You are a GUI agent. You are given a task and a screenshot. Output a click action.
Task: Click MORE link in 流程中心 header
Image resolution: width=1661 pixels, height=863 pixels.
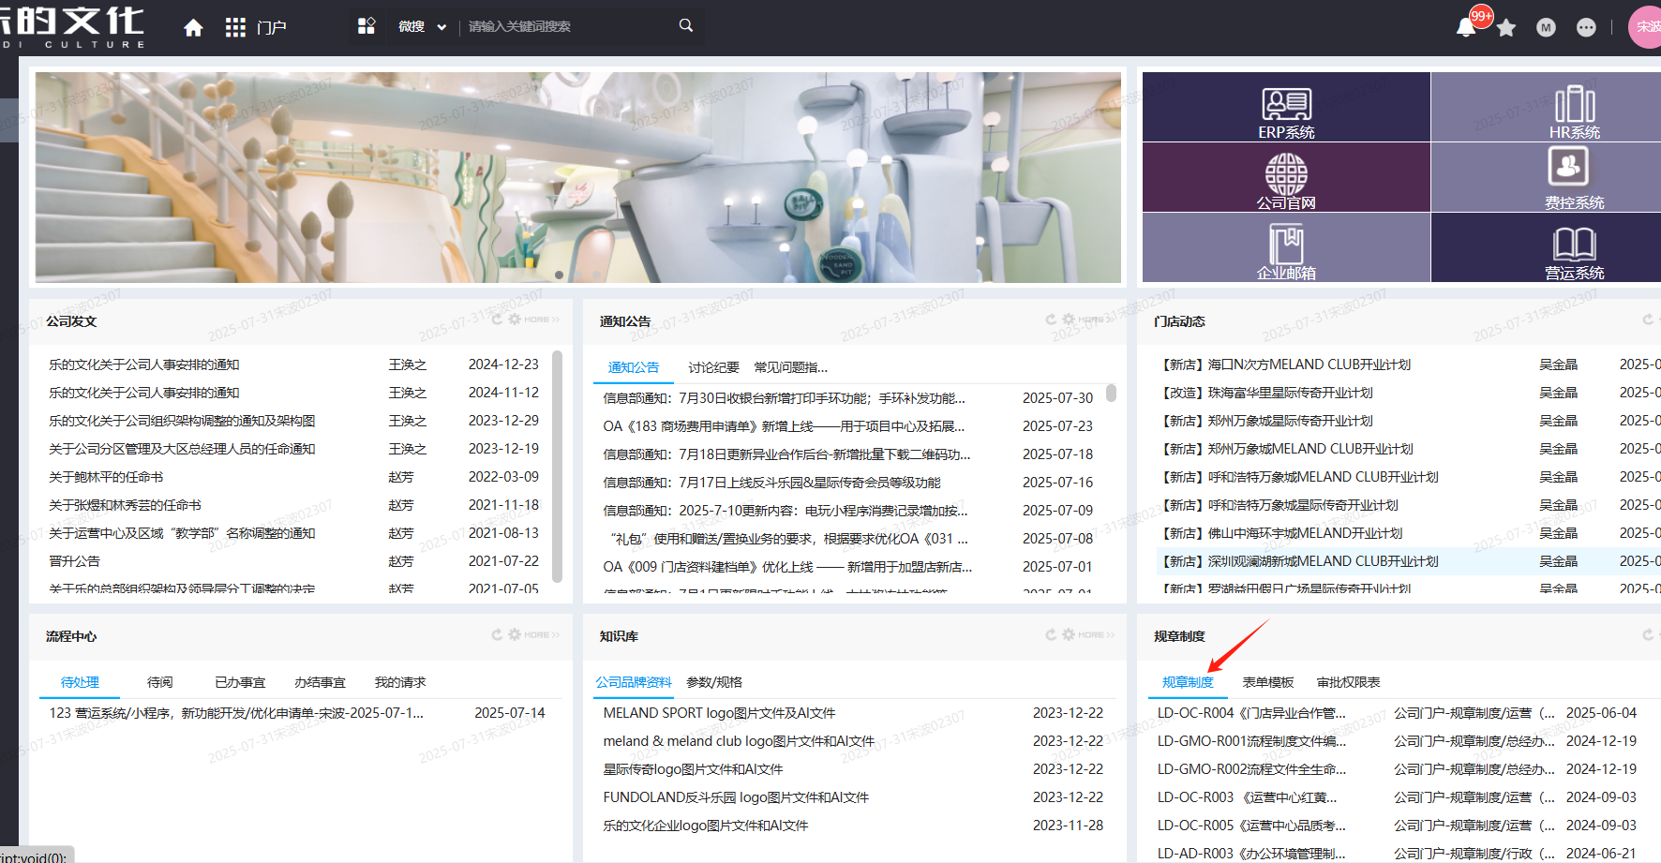coord(542,634)
